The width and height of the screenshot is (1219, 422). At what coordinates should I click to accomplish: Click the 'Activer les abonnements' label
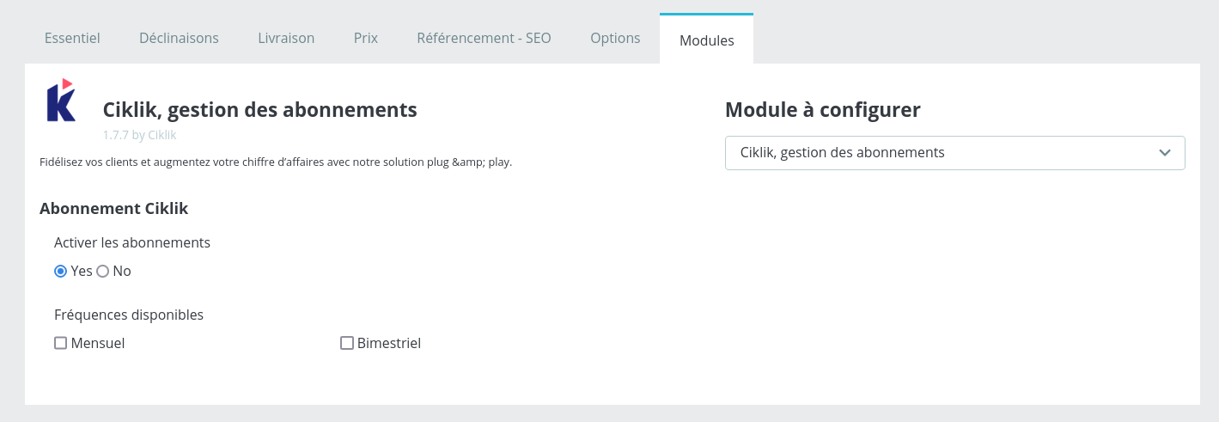(x=132, y=242)
